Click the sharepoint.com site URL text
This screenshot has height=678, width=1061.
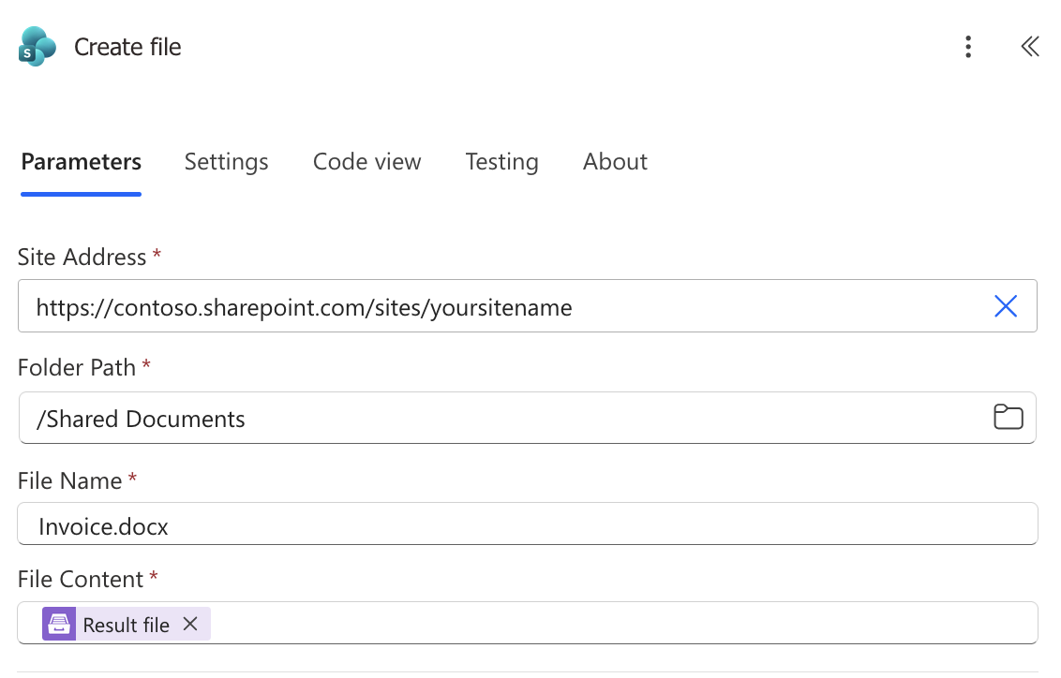pos(302,307)
